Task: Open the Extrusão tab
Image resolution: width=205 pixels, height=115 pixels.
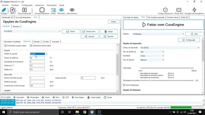Action: (37, 42)
